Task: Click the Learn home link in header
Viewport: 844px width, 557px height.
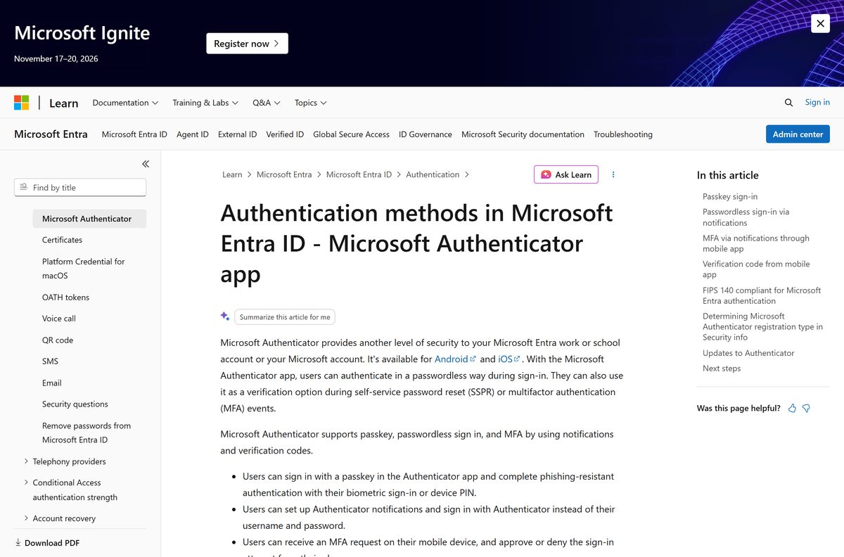Action: tap(63, 103)
